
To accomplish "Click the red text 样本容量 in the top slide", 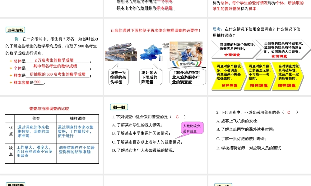I will tap(164, 8).
